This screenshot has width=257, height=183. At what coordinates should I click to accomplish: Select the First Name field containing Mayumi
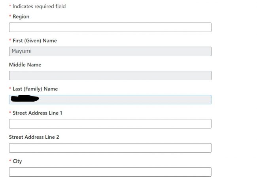point(110,51)
